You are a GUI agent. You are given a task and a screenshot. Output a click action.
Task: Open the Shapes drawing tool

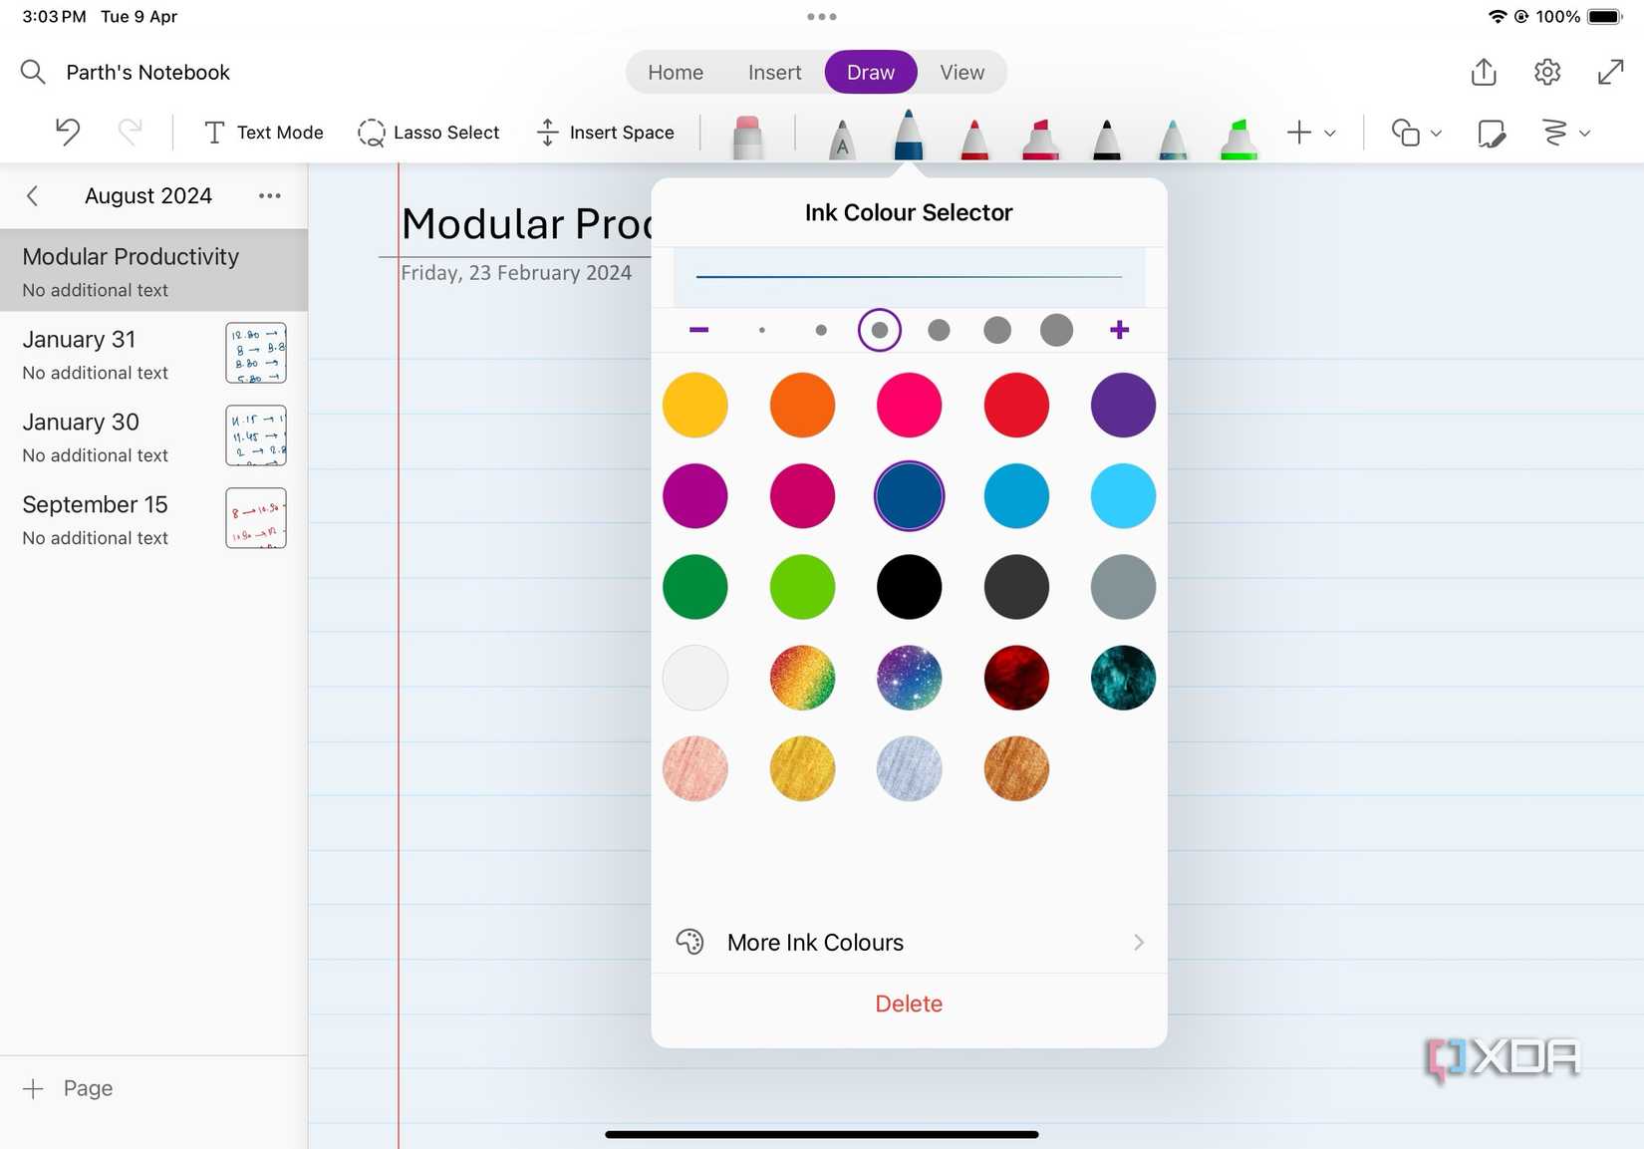coord(1407,133)
